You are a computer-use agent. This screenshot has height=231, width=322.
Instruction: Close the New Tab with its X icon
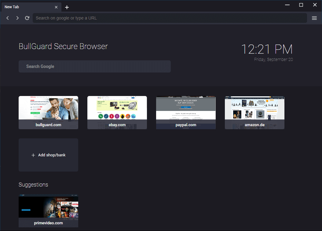click(56, 7)
